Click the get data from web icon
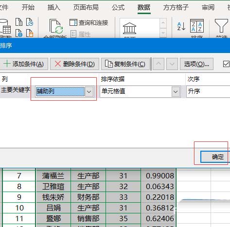This screenshot has height=227, width=230. click(19, 33)
